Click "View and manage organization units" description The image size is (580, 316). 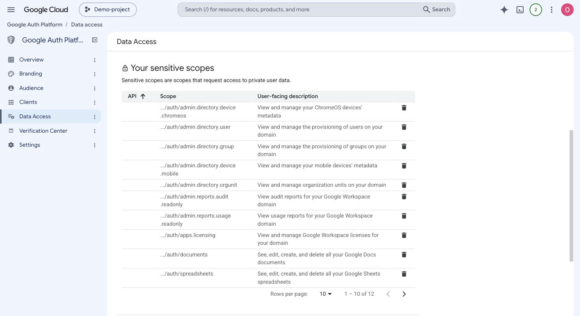pyautogui.click(x=322, y=185)
